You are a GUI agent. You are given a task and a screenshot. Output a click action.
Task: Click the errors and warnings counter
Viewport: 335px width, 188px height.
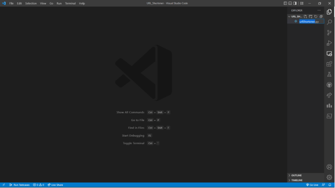(x=38, y=185)
